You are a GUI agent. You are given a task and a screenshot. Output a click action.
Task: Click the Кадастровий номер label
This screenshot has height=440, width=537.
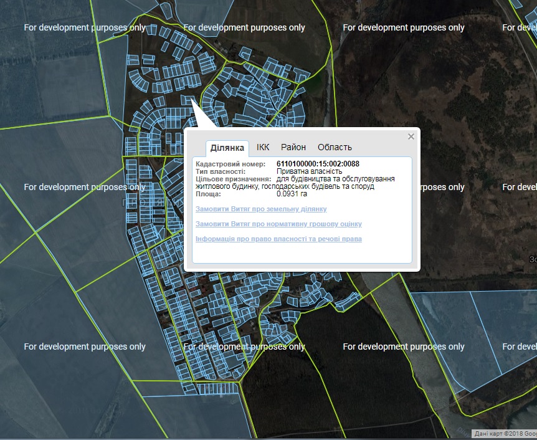(230, 164)
